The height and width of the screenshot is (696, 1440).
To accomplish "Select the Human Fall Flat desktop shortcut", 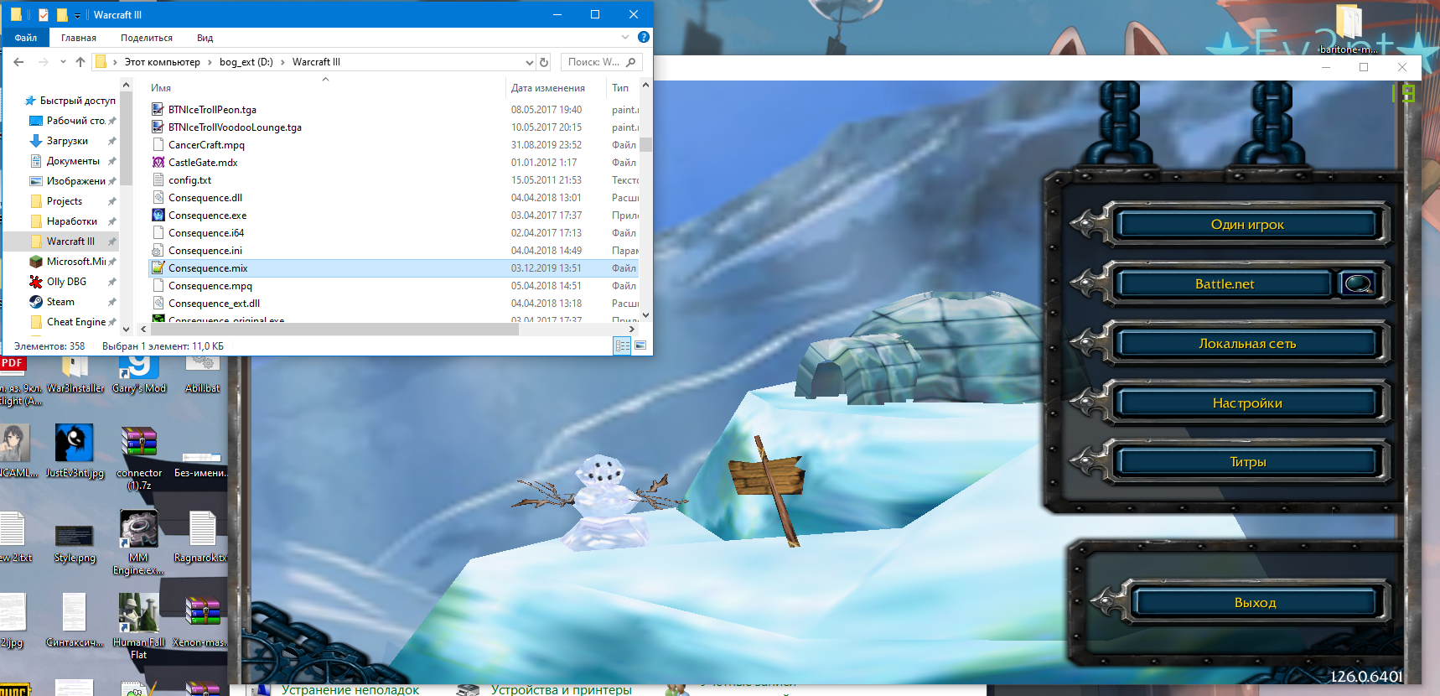I will click(x=138, y=626).
